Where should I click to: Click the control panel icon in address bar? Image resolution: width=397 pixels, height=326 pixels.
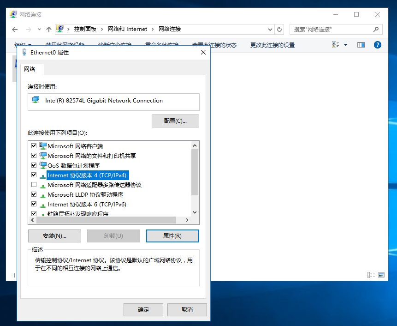[60, 29]
